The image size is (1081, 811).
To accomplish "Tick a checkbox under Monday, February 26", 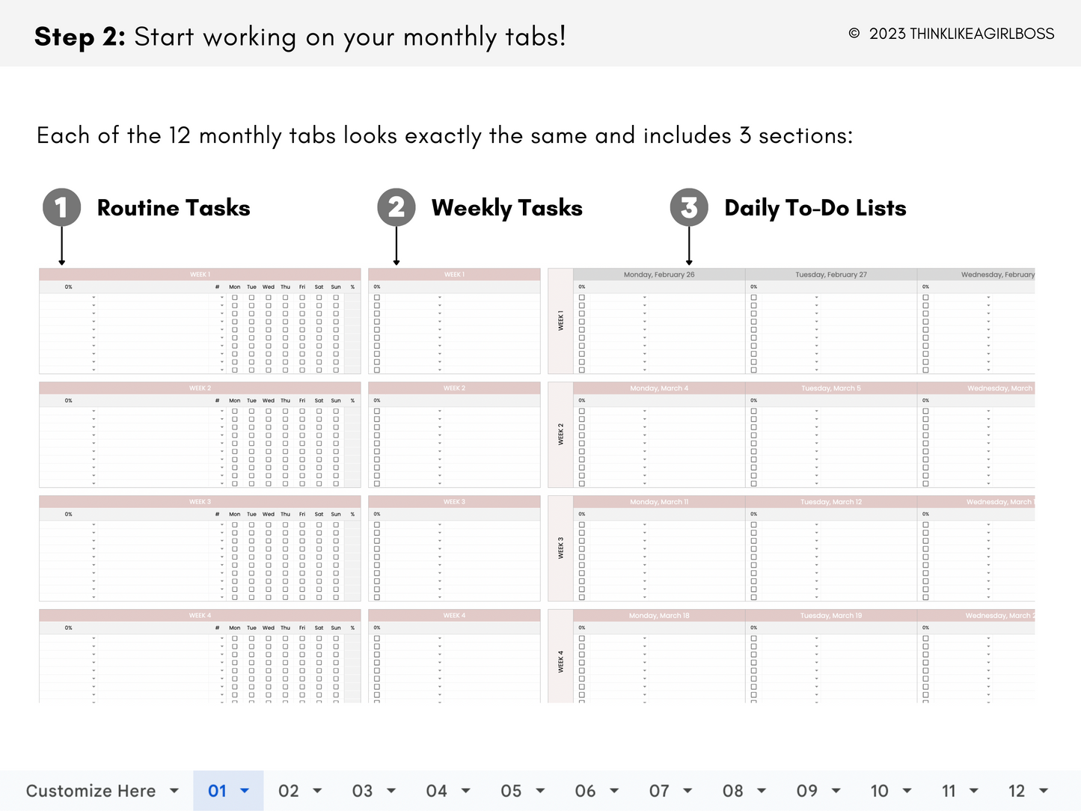I will coord(581,297).
